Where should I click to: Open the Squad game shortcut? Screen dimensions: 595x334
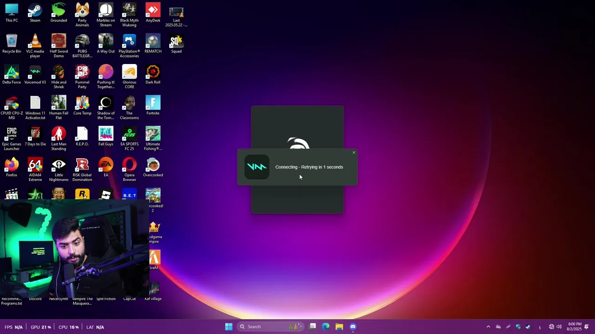[x=176, y=44]
